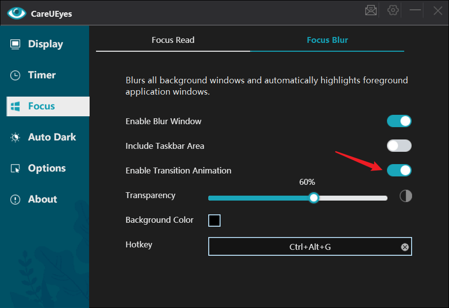Screen dimensions: 449x308
Task: Click the Transparency slider handle at 60%
Action: click(314, 198)
